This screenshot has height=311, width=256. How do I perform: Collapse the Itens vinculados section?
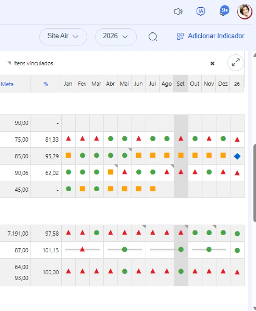tap(9, 63)
